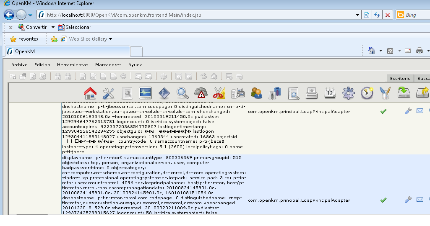Open the two users icon
The width and height of the screenshot is (430, 226).
point(256,93)
